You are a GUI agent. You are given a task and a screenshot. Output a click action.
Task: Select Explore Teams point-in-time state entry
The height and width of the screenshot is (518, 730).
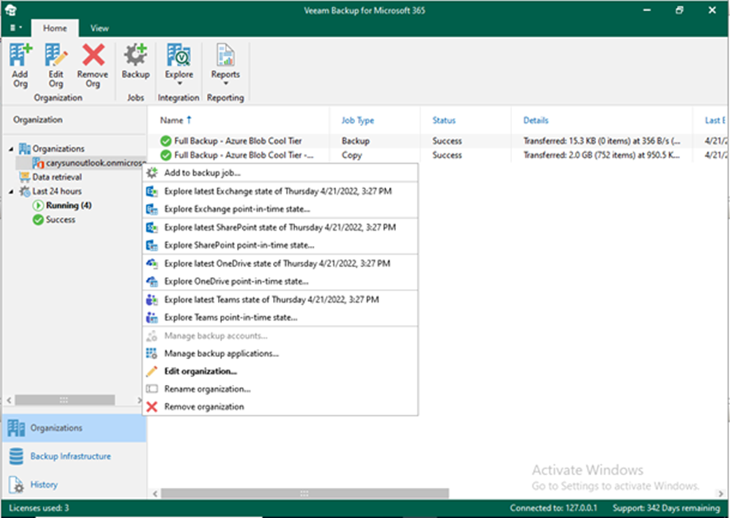[230, 317]
